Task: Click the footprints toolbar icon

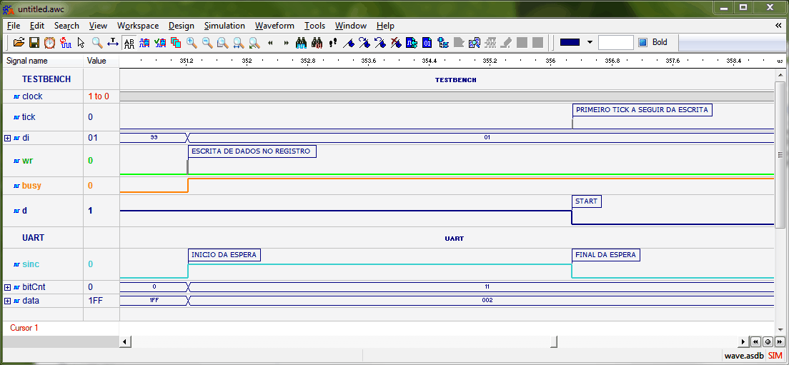Action: point(332,43)
